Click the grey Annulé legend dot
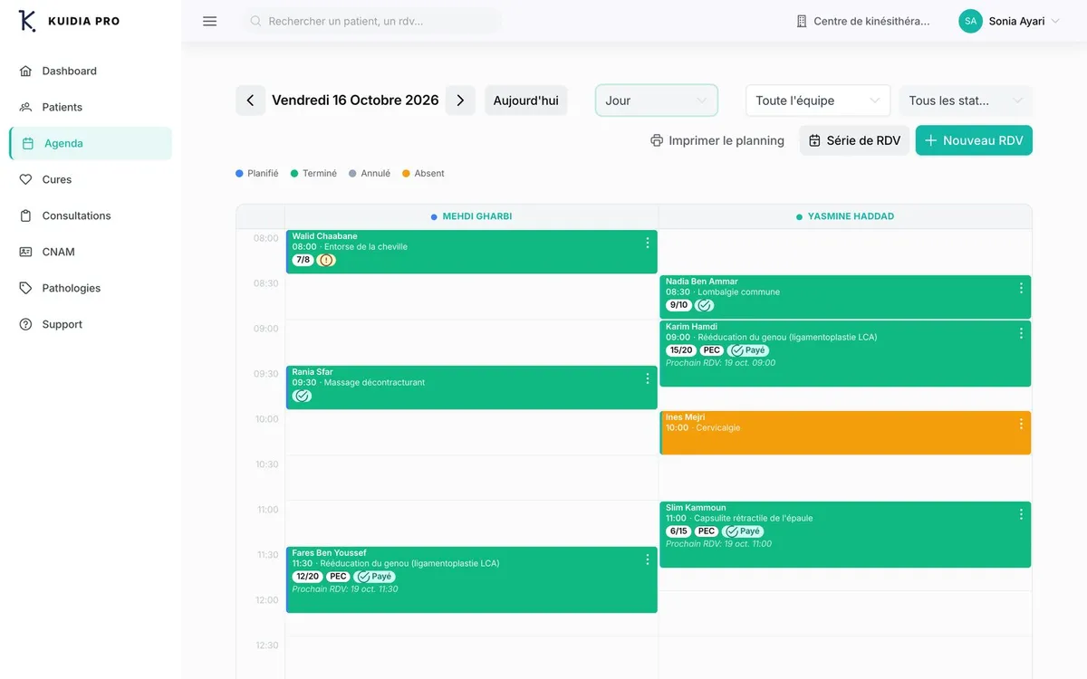The height and width of the screenshot is (679, 1087). pyautogui.click(x=352, y=173)
